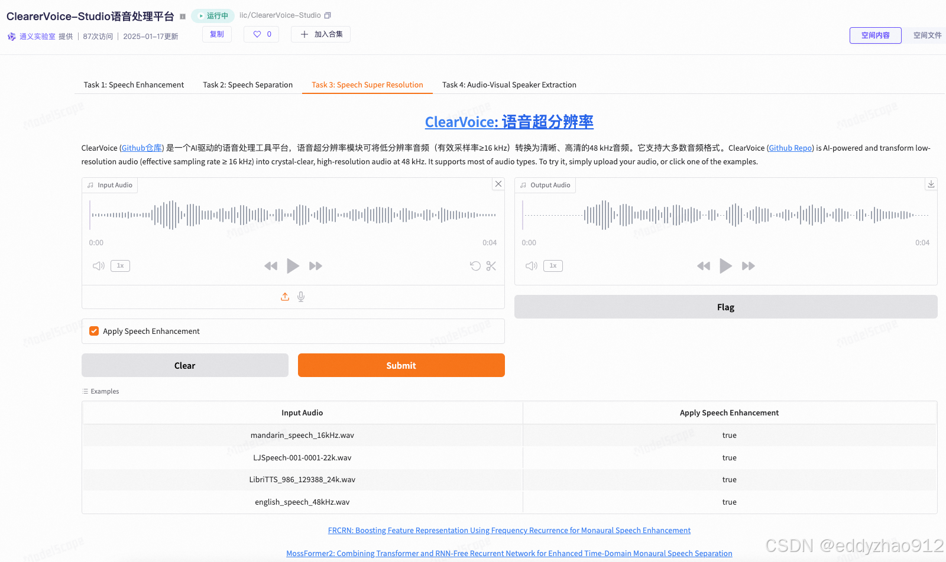The width and height of the screenshot is (946, 562).
Task: Open input audio 1x playback speed selector
Action: [120, 266]
